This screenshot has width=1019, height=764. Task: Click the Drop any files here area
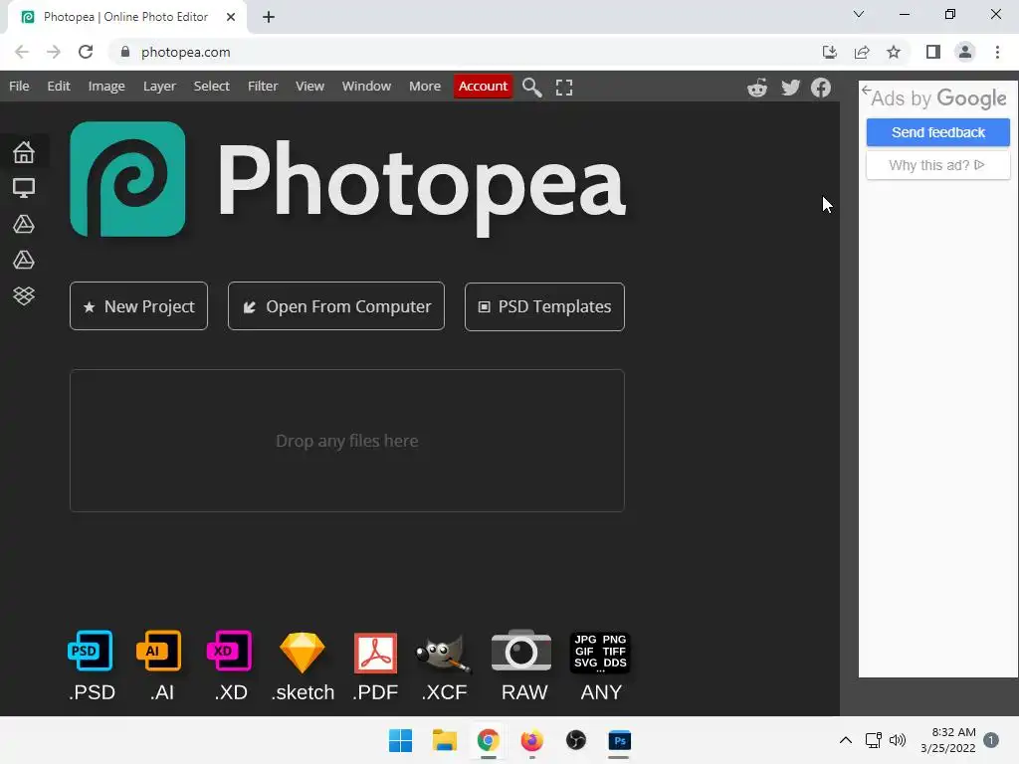pyautogui.click(x=347, y=441)
